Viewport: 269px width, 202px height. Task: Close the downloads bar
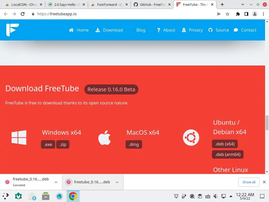(264, 182)
